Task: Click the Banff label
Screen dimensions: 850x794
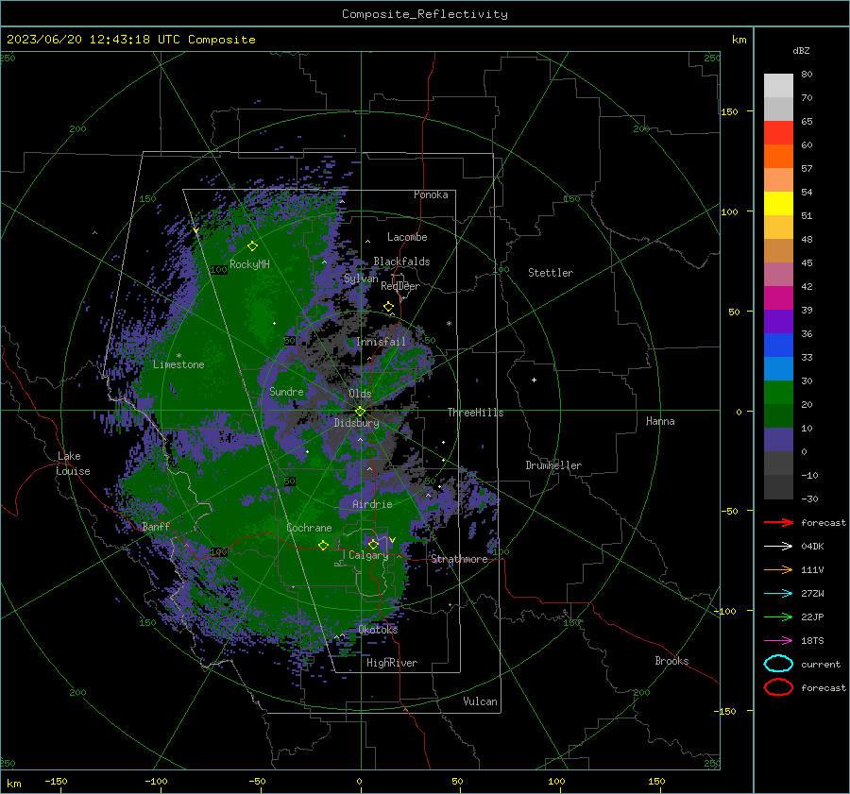Action: point(156,527)
